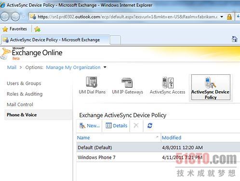Open the address bar URL dropdown arrow

pyautogui.click(x=222, y=17)
